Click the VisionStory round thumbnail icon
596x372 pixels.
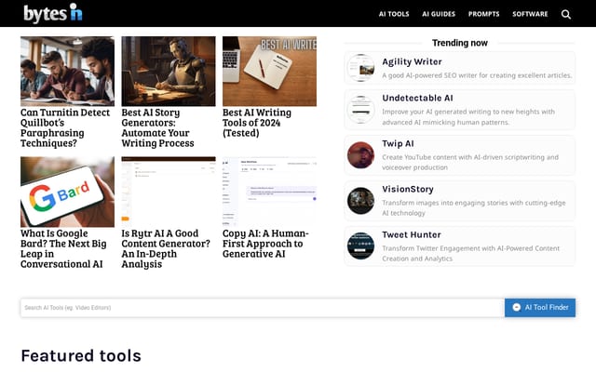(360, 201)
